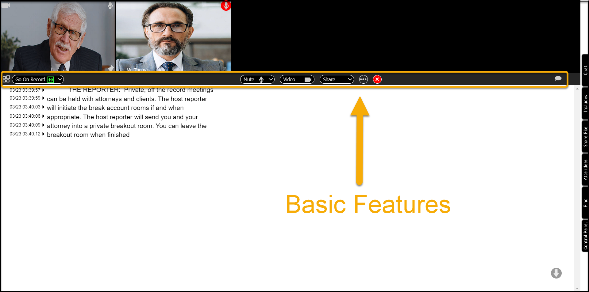The height and width of the screenshot is (292, 589).
Task: Click the scroll-to-bottom down arrow icon
Action: (x=556, y=273)
